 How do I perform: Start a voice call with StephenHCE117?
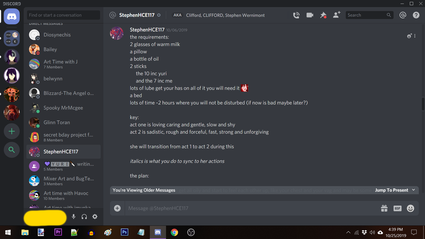click(296, 15)
